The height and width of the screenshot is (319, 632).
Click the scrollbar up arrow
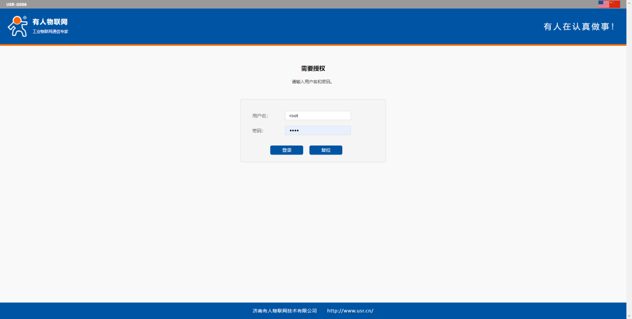[x=629, y=2]
